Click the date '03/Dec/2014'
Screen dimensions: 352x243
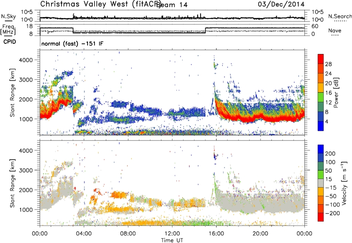pos(281,4)
